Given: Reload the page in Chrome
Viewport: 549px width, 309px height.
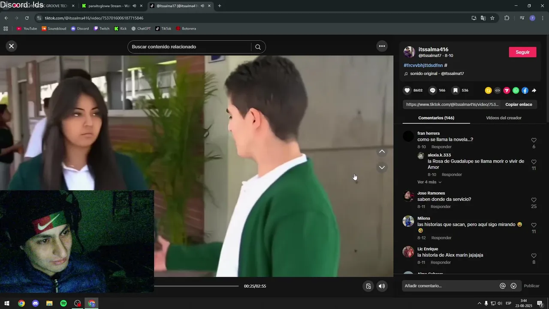Looking at the screenshot, I should point(27,18).
